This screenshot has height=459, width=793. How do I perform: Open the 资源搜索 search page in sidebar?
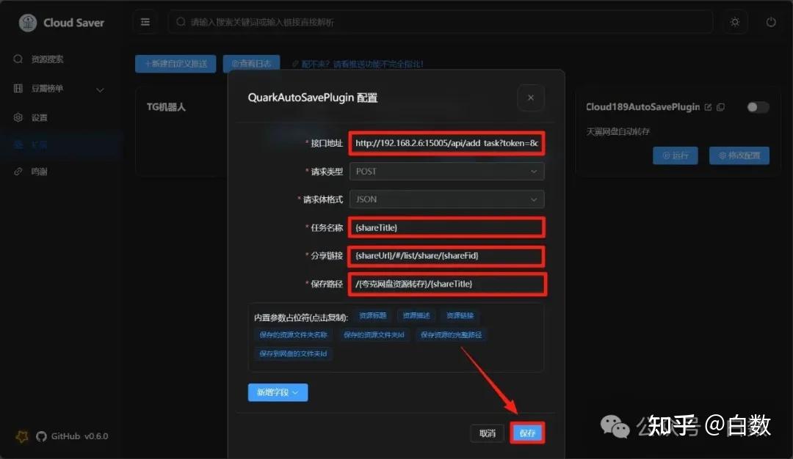coord(40,59)
